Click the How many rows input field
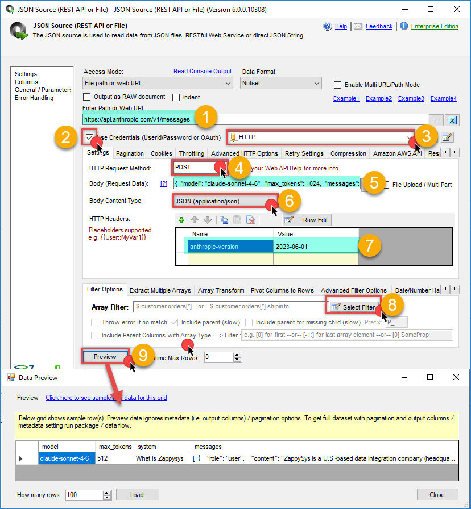471x509 pixels. point(84,495)
